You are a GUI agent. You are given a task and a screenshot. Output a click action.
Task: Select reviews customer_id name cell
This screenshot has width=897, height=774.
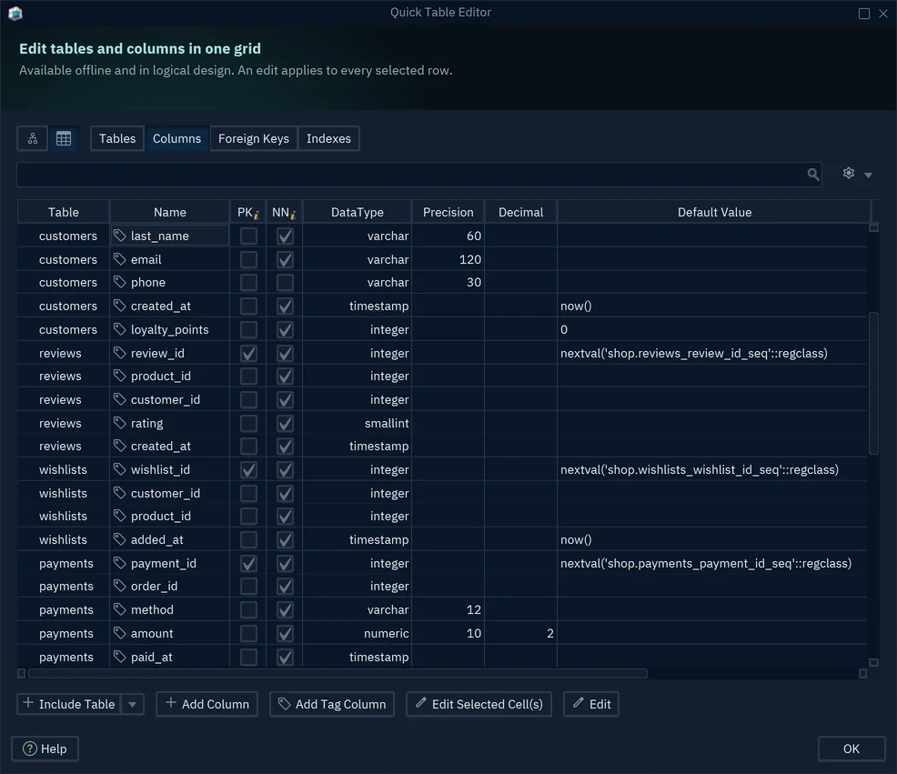(170, 400)
